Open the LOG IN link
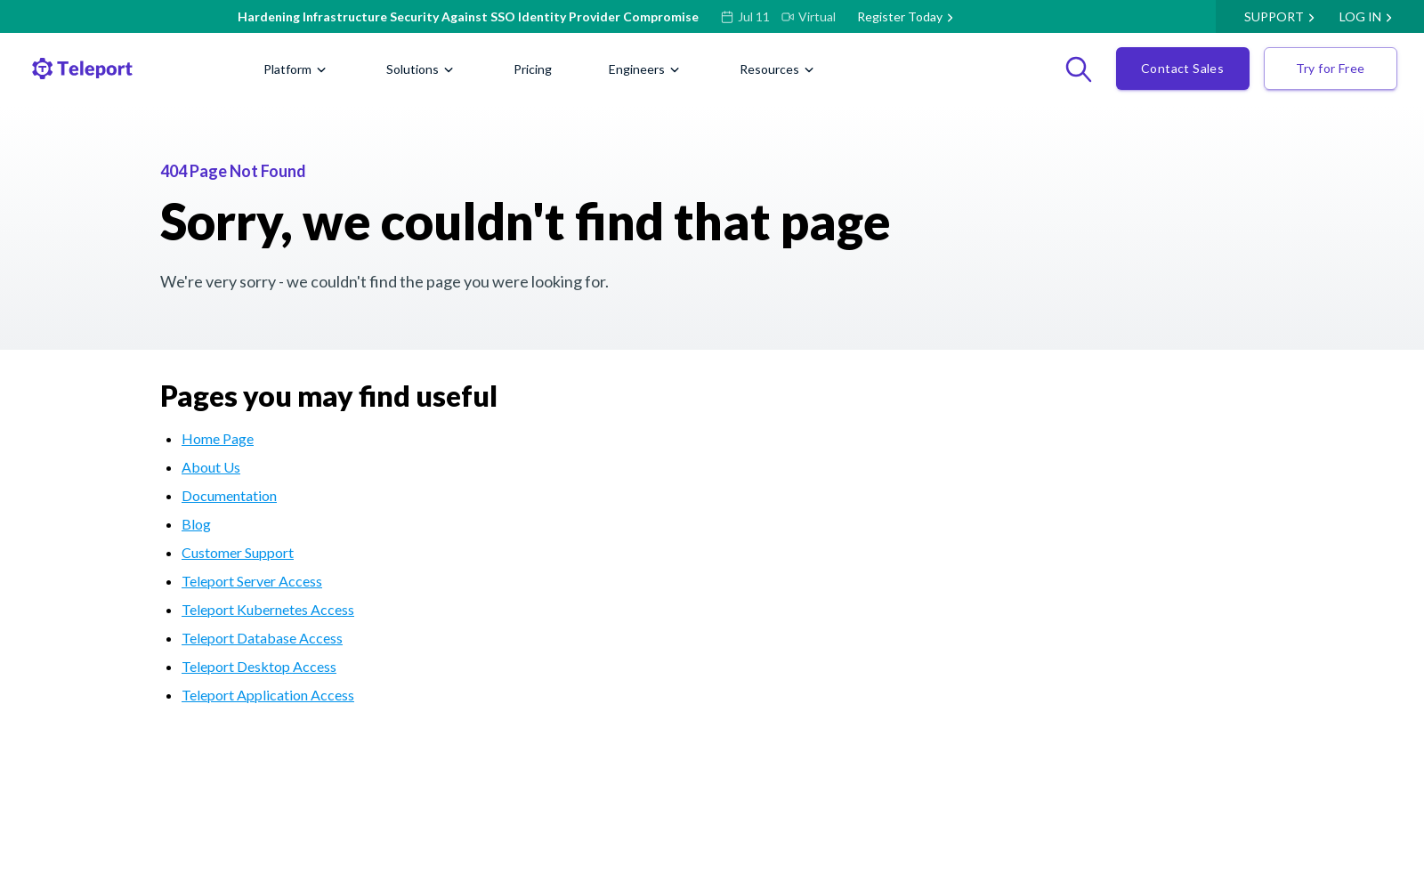 click(x=1365, y=17)
